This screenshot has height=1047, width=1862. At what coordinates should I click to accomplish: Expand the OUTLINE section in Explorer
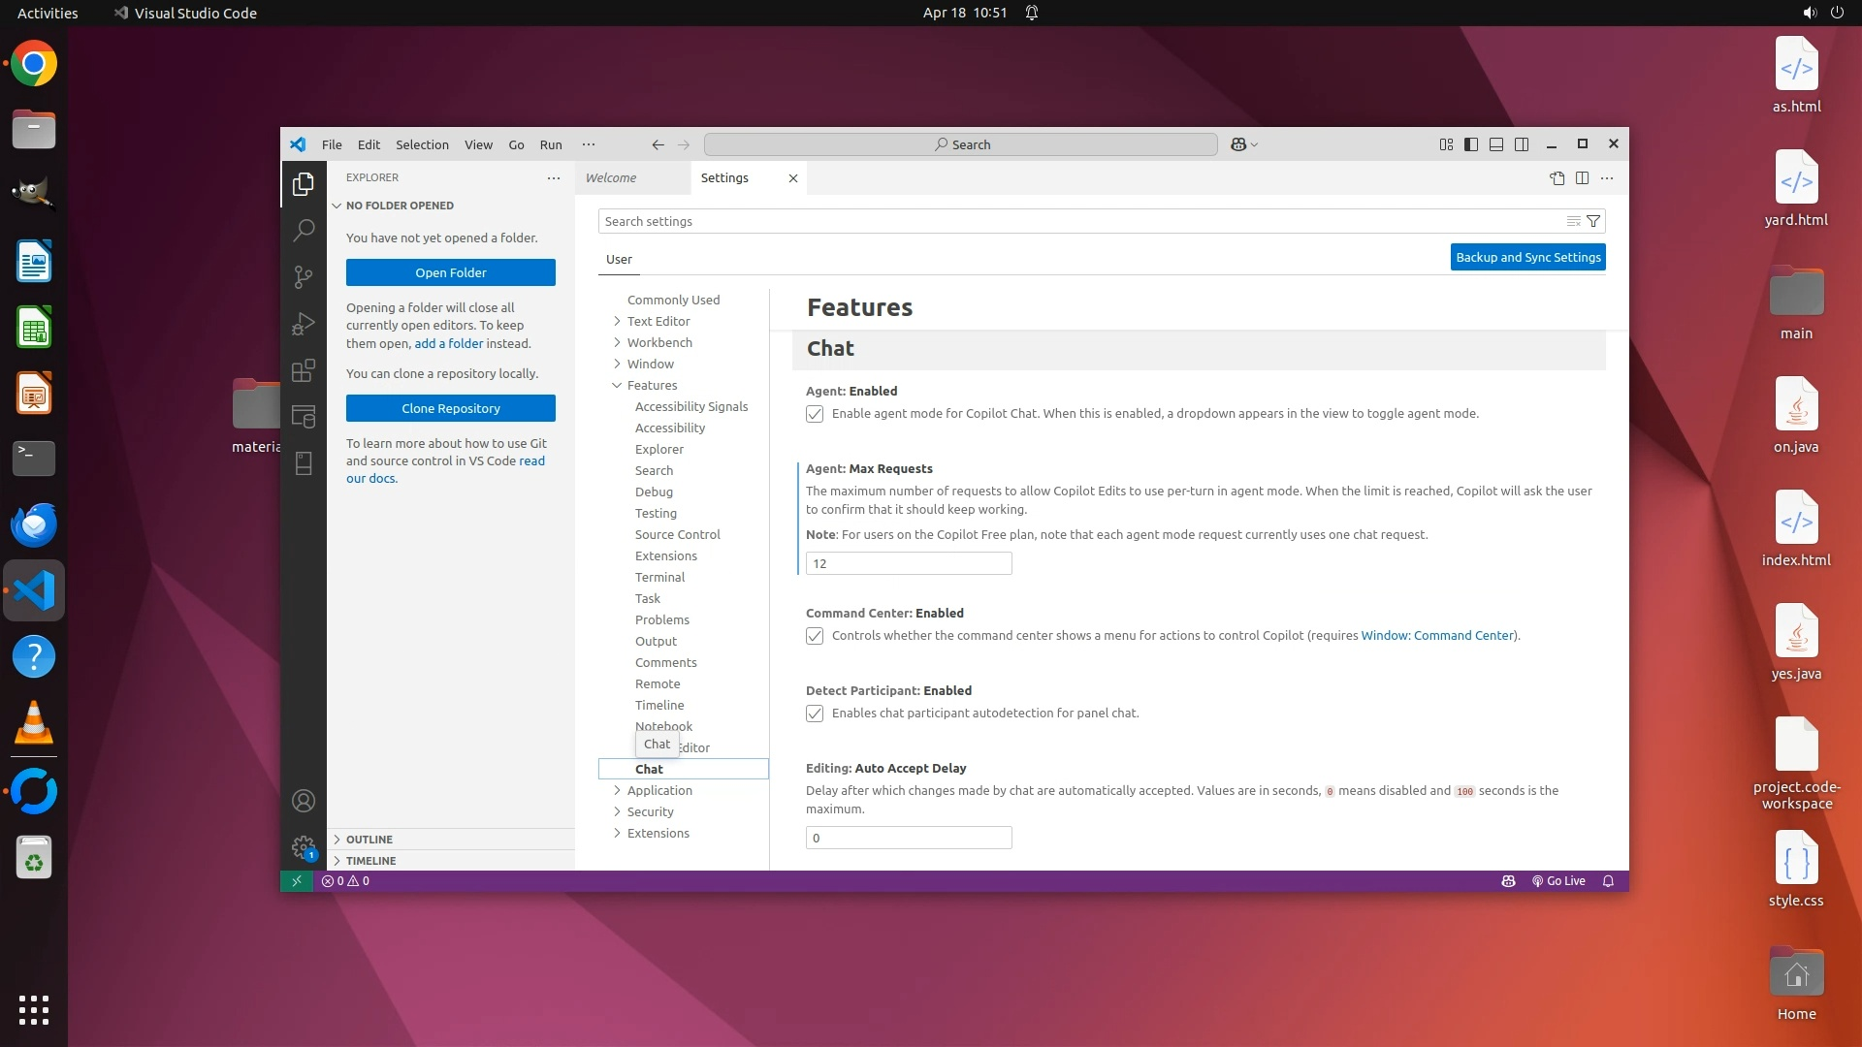tap(369, 840)
